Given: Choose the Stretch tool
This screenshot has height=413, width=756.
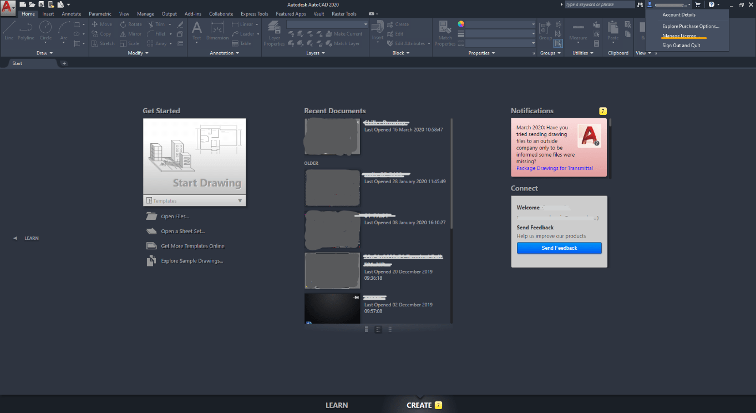Looking at the screenshot, I should tap(103, 43).
